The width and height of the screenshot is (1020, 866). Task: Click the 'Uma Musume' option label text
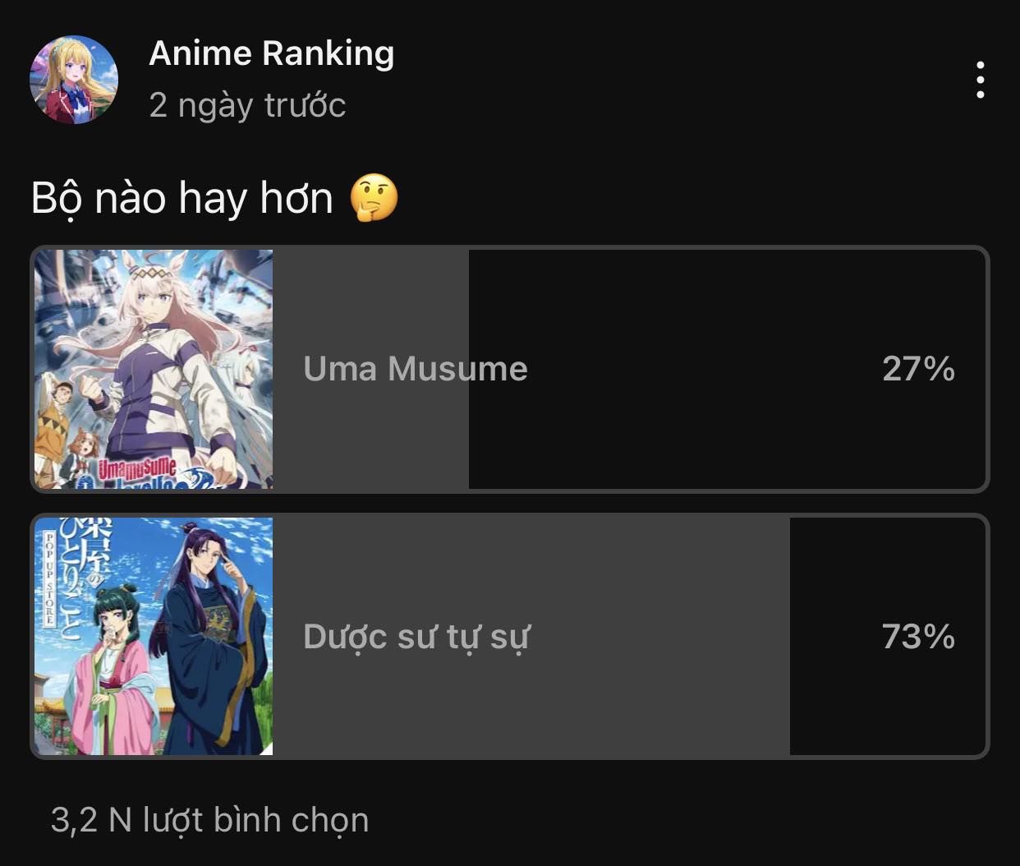click(x=416, y=369)
